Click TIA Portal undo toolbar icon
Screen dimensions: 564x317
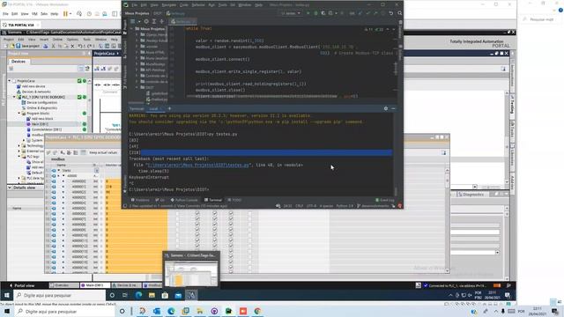coord(80,47)
